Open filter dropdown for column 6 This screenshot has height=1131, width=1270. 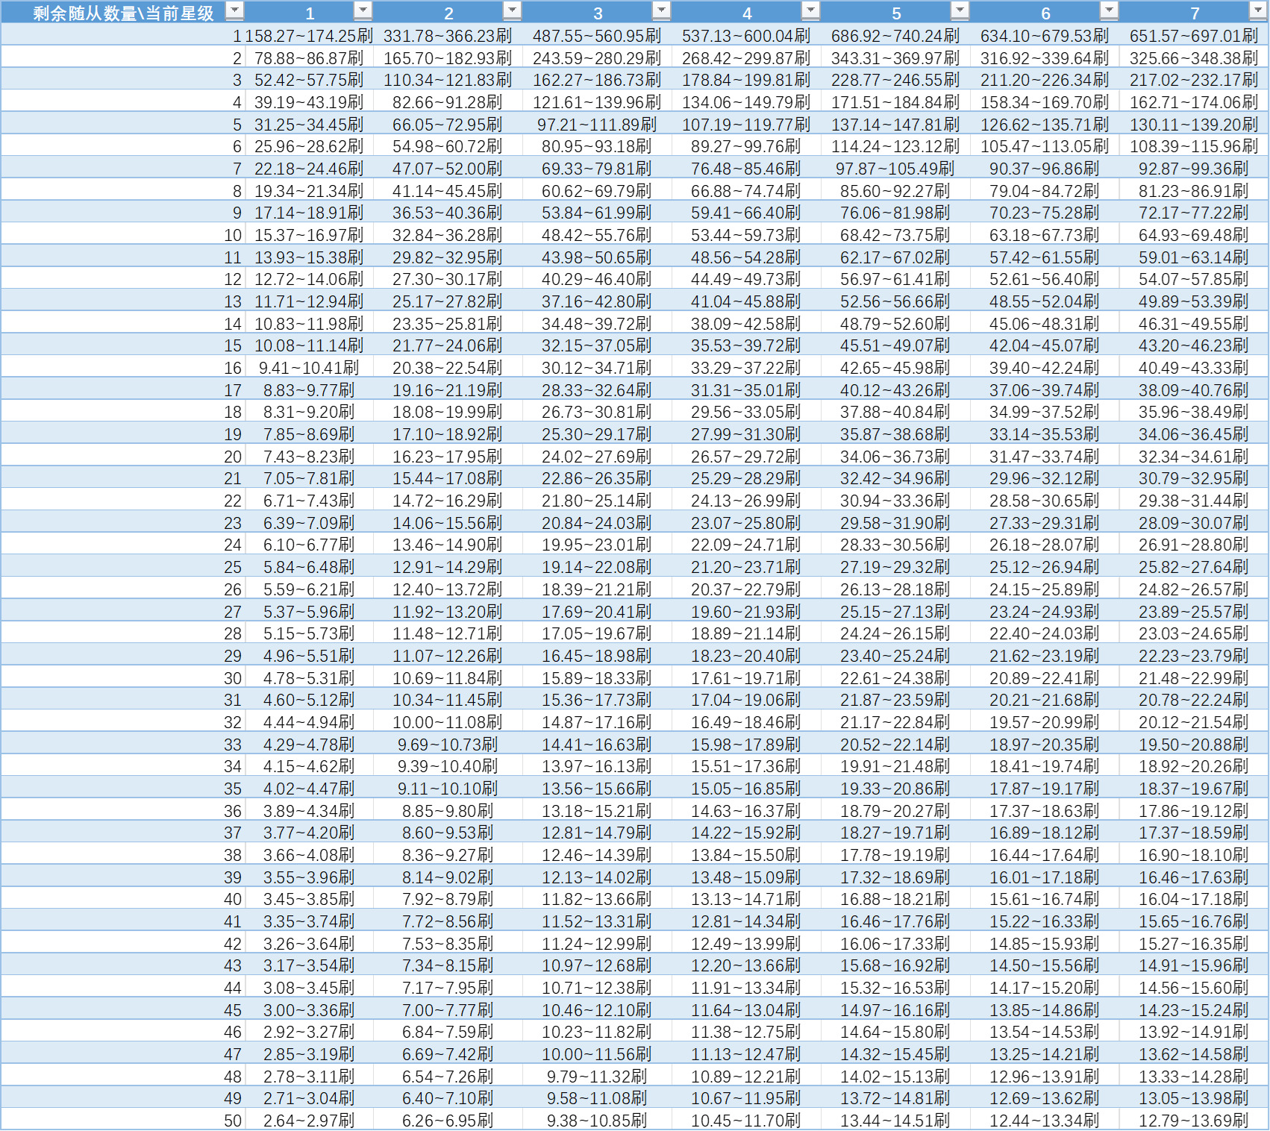pos(1109,10)
